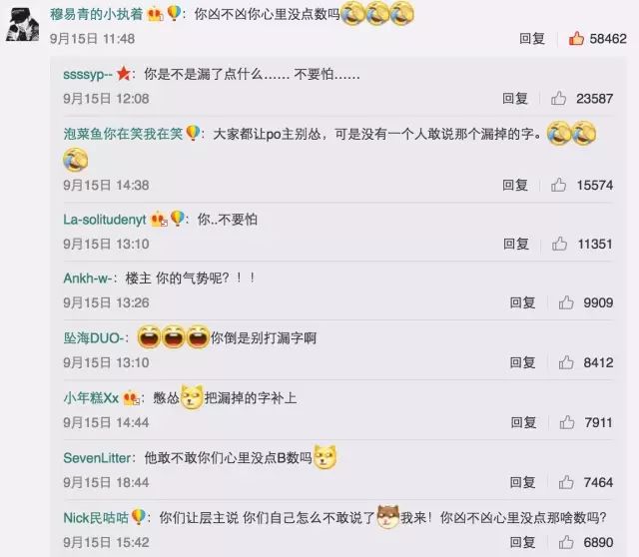Like Ankh-w- comment with 9909 likes
Image resolution: width=639 pixels, height=557 pixels.
pos(566,302)
